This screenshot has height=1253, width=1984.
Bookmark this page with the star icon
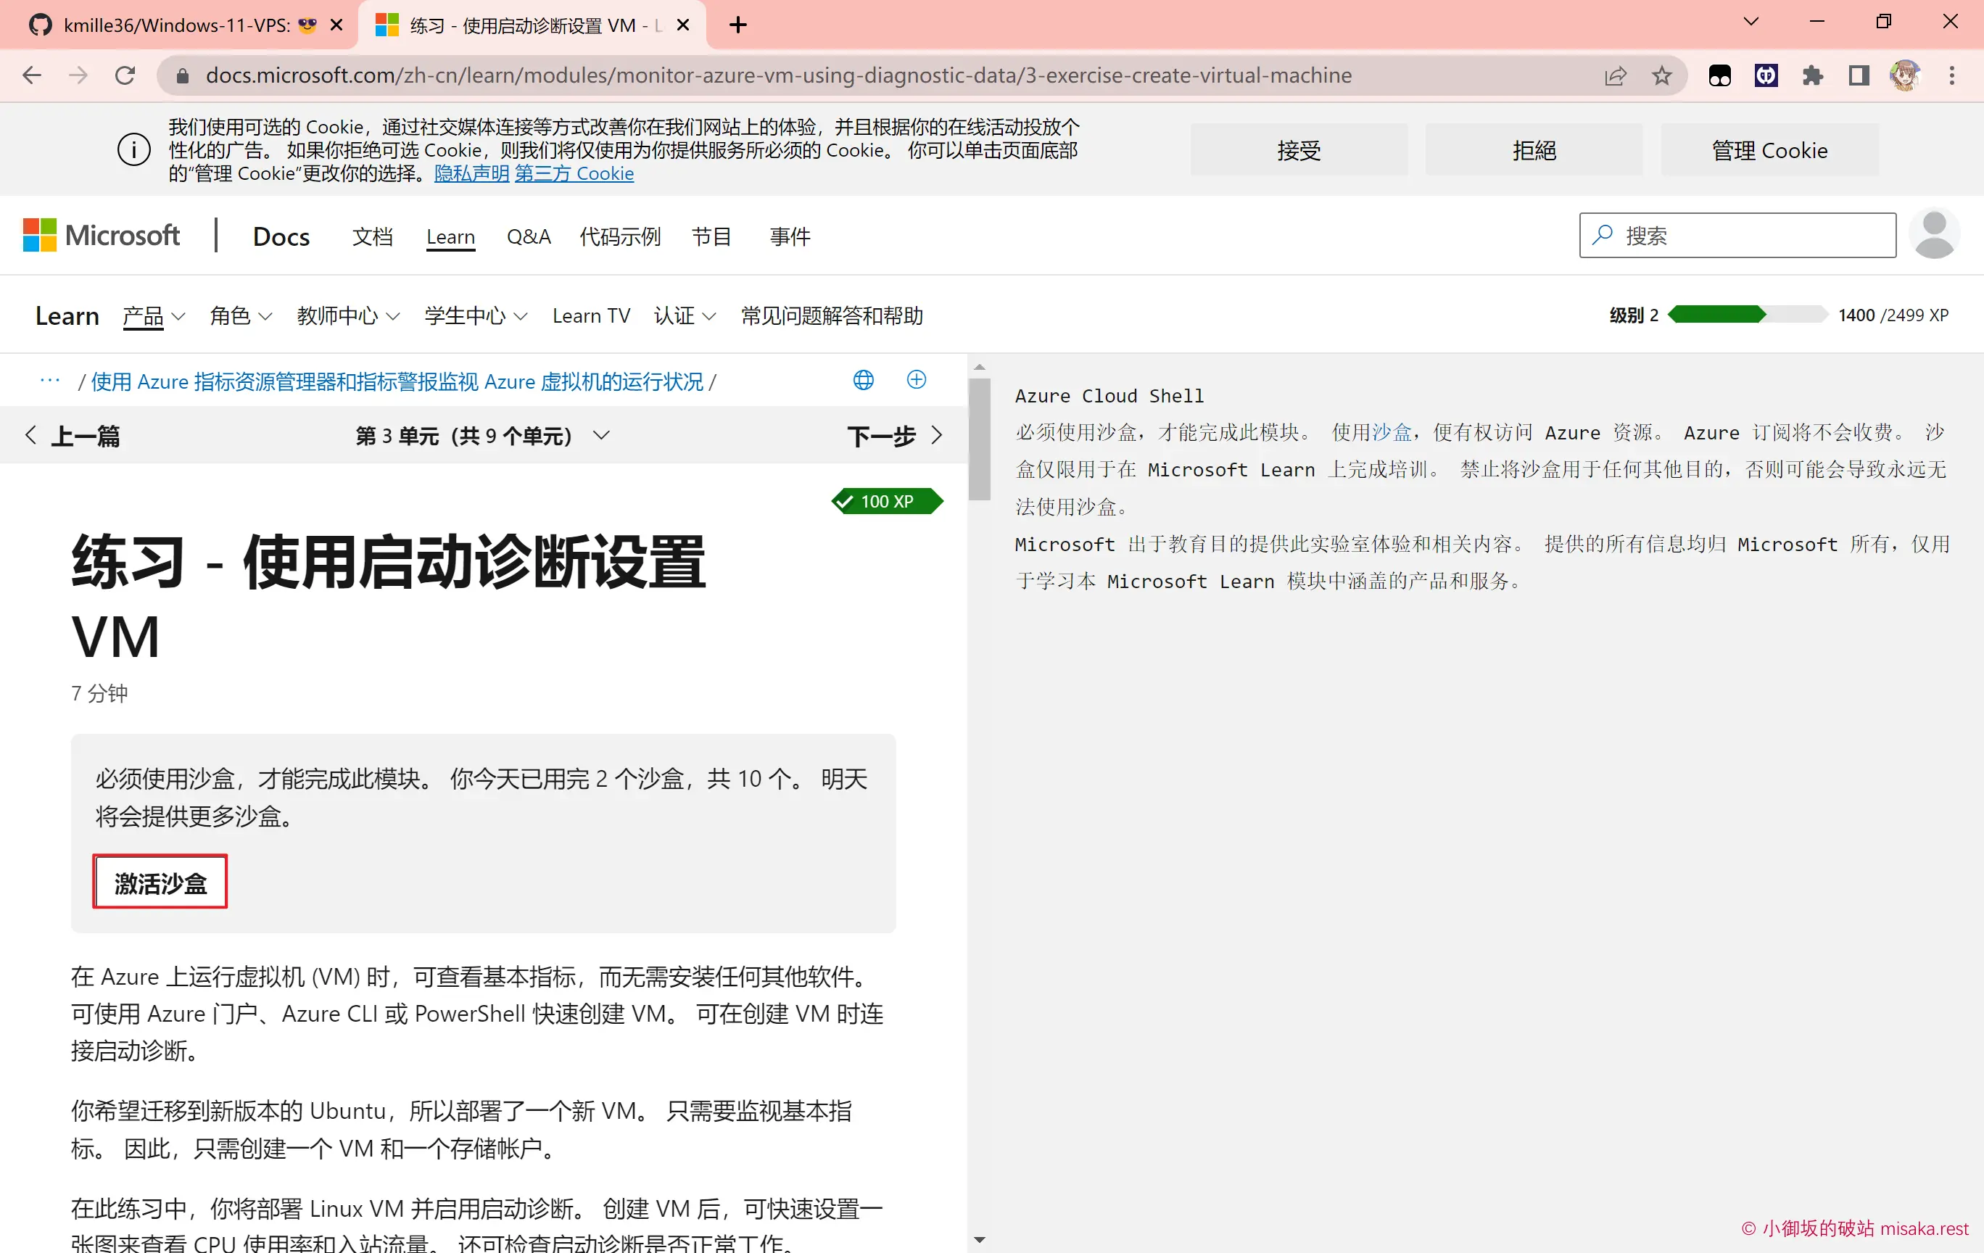point(1662,75)
